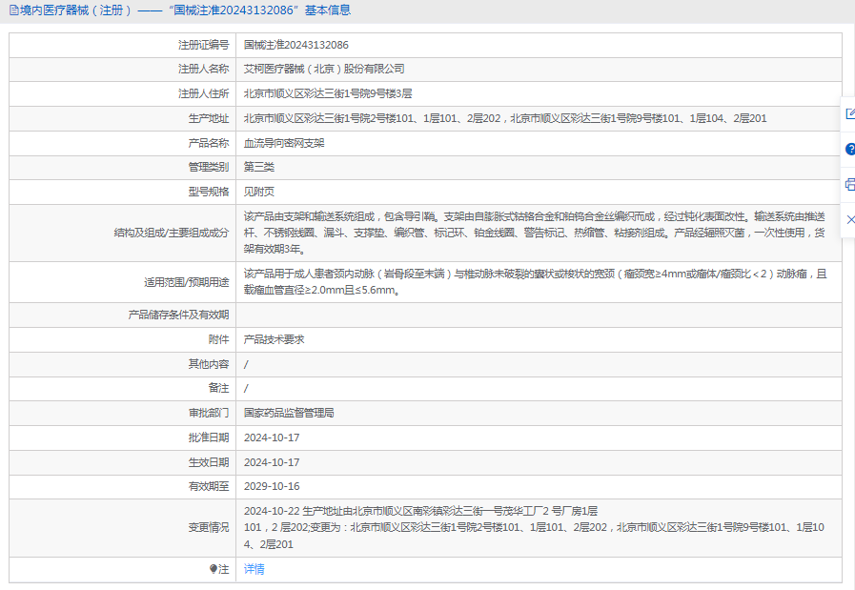The height and width of the screenshot is (590, 855).
Task: Click model spec value 见附页
Action: pos(259,192)
